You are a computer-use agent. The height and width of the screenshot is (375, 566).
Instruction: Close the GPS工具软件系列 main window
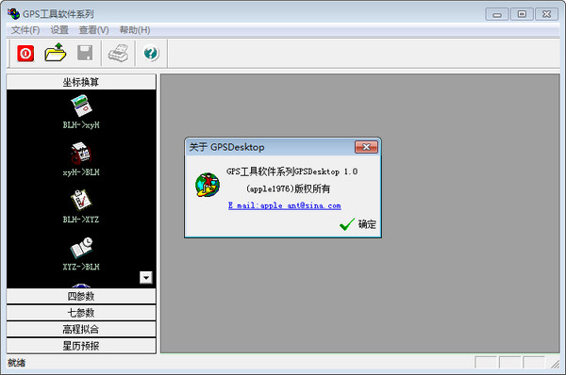click(x=547, y=14)
